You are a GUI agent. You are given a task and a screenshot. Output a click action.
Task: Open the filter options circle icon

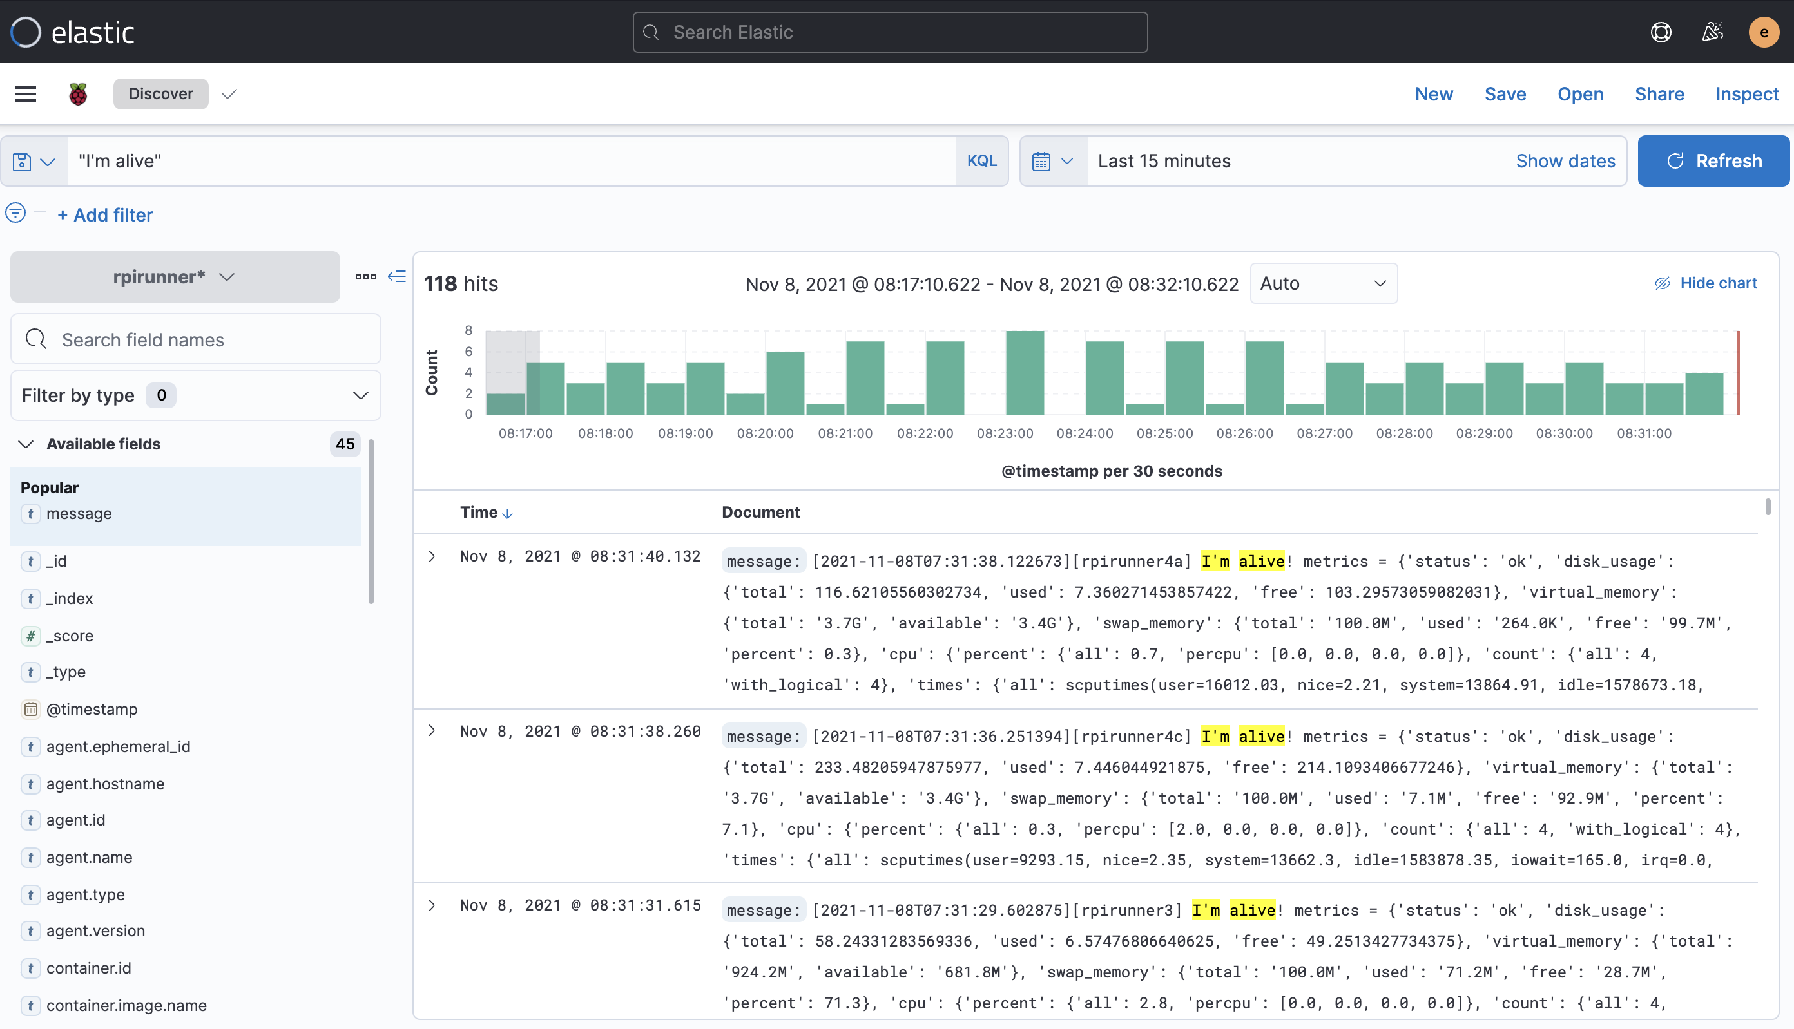[x=15, y=212]
